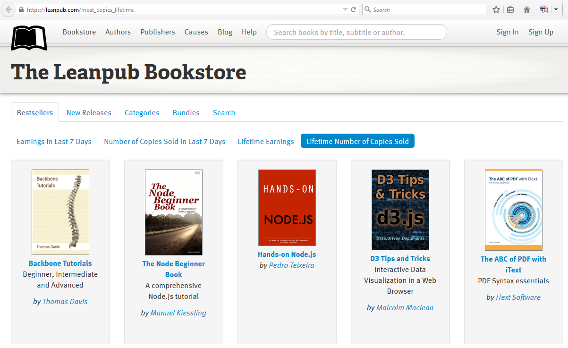Click the D3 Tips & Tricks book cover
The height and width of the screenshot is (348, 568).
[400, 210]
